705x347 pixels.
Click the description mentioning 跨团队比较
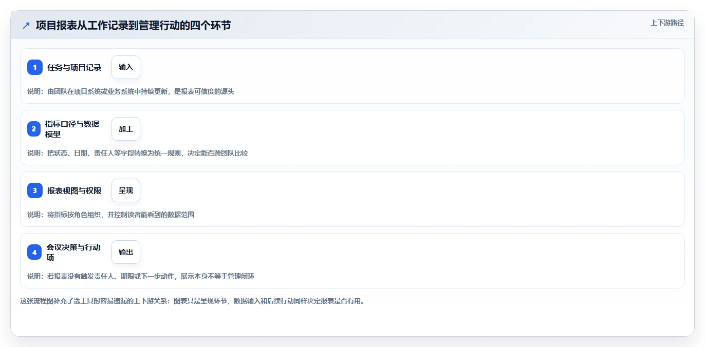tap(138, 153)
